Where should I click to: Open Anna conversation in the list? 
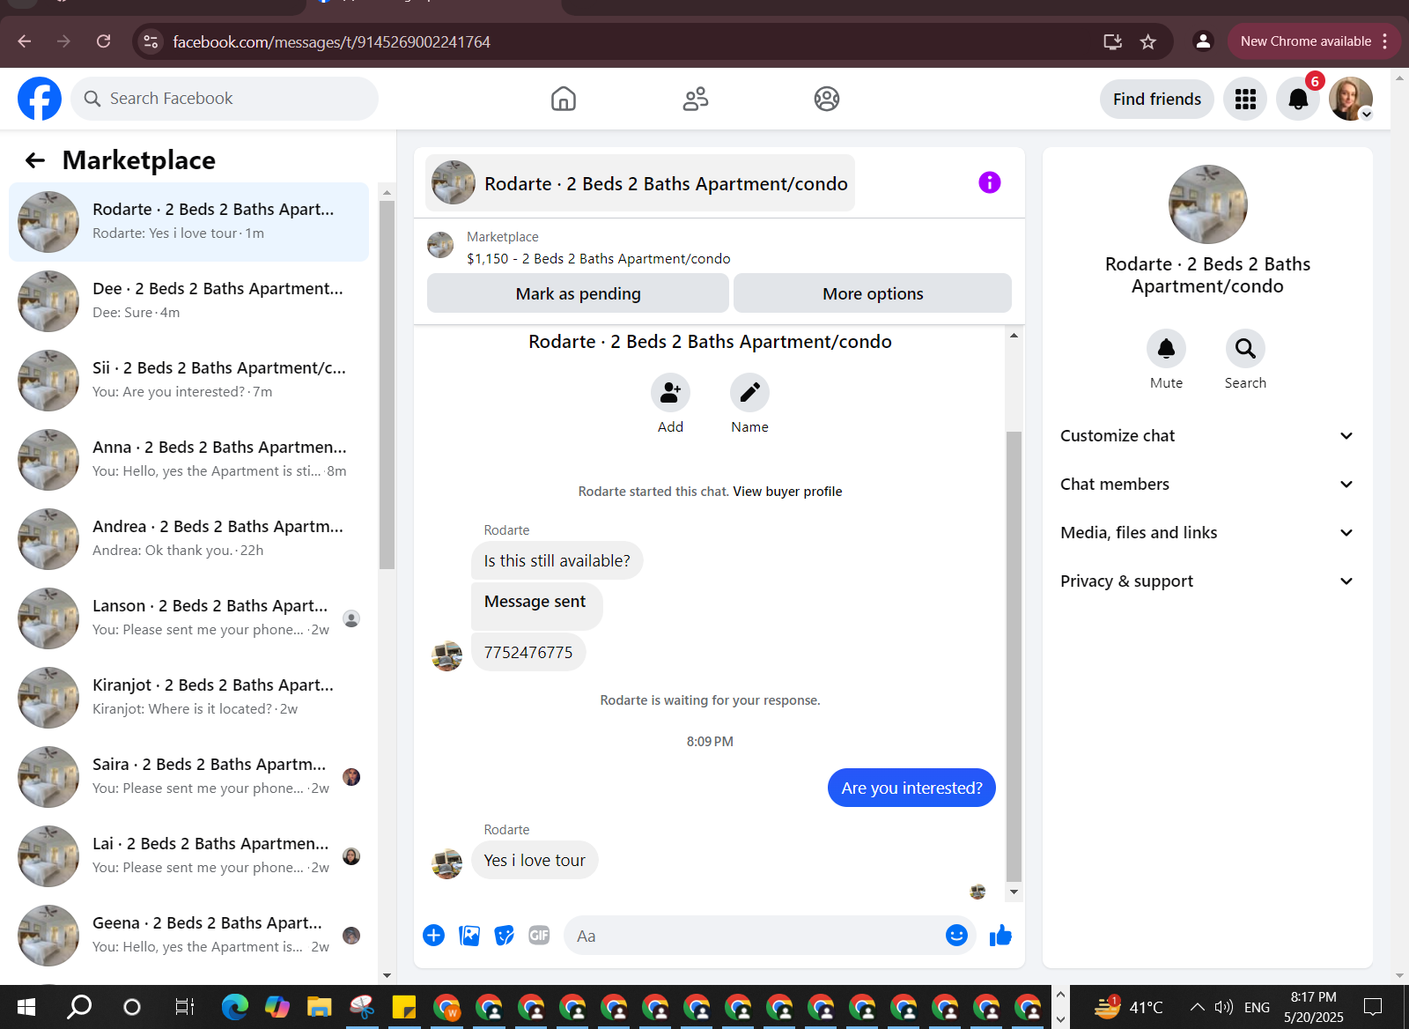(189, 460)
